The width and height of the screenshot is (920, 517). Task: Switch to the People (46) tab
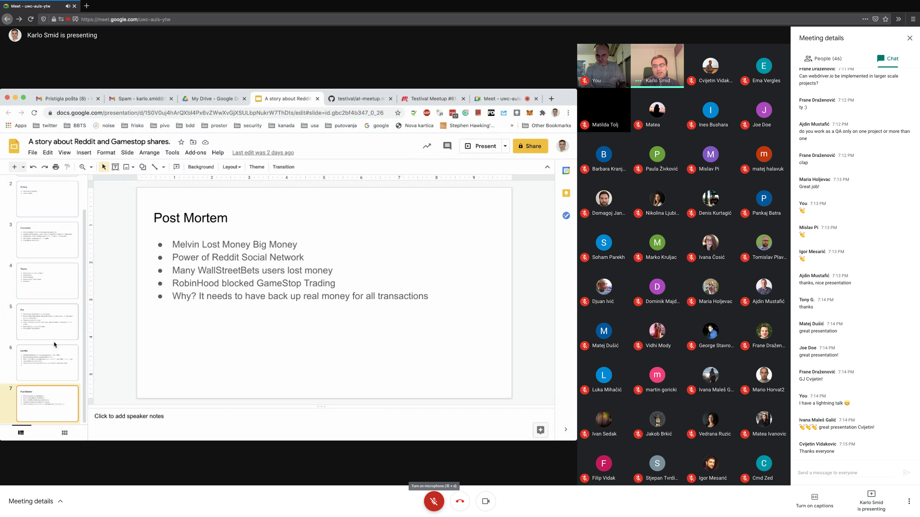[823, 59]
